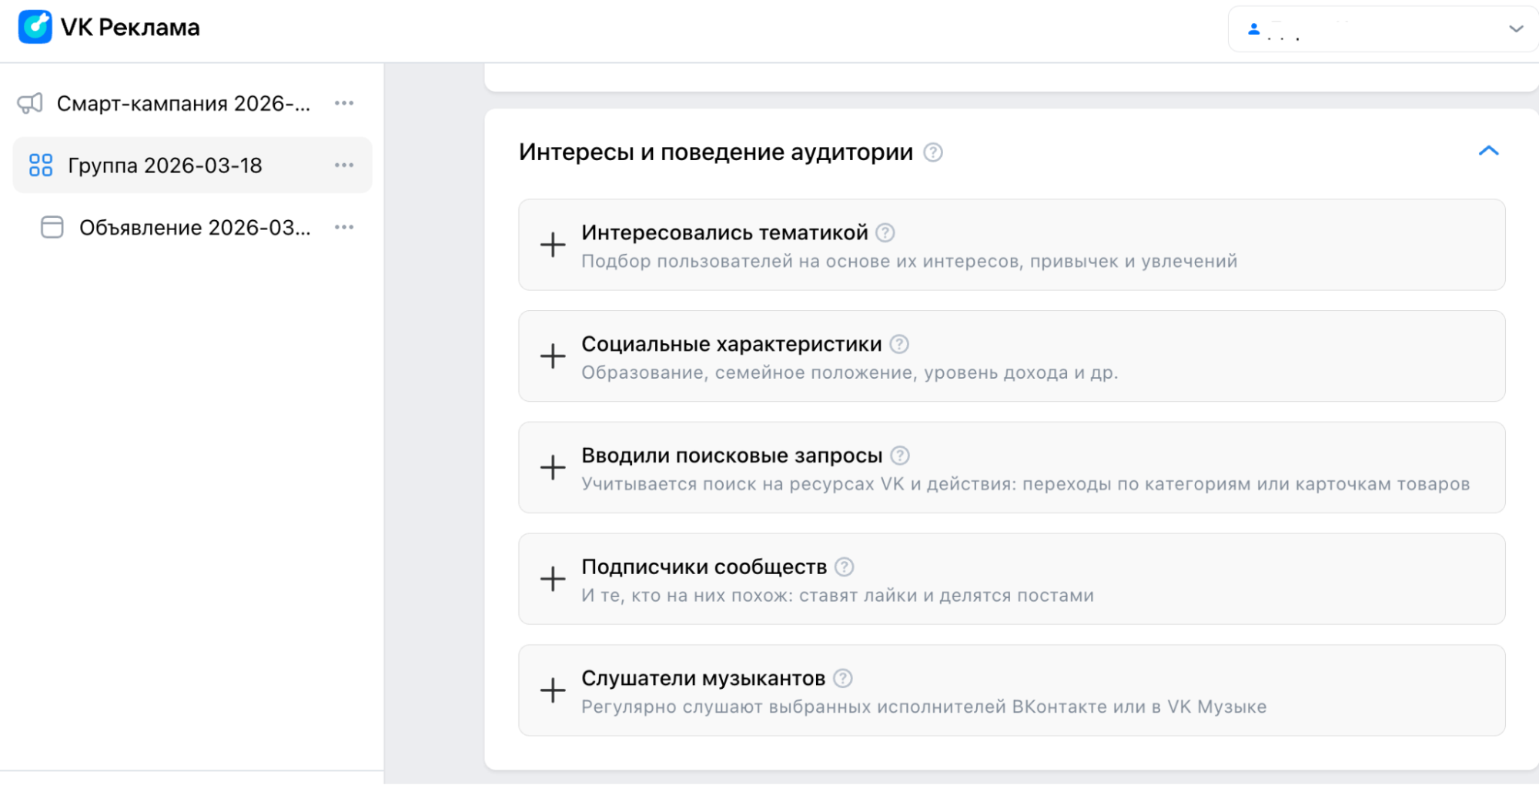1539x785 pixels.
Task: Select the Смарт-кампания 2026 campaign entry
Action: tap(185, 102)
